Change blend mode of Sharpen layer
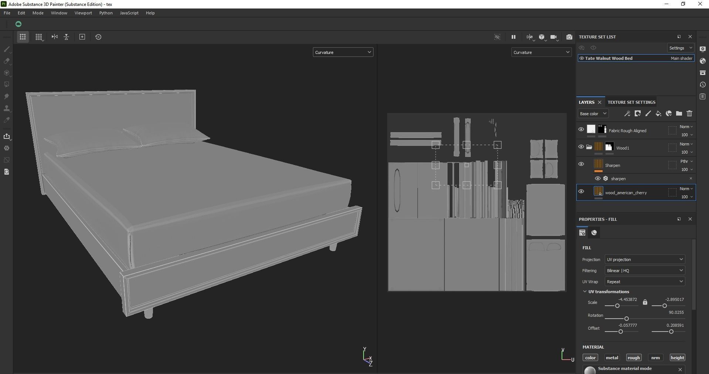The image size is (709, 374). (686, 161)
